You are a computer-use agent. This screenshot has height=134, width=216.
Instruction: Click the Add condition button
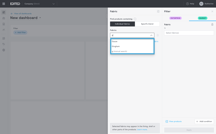point(204,121)
